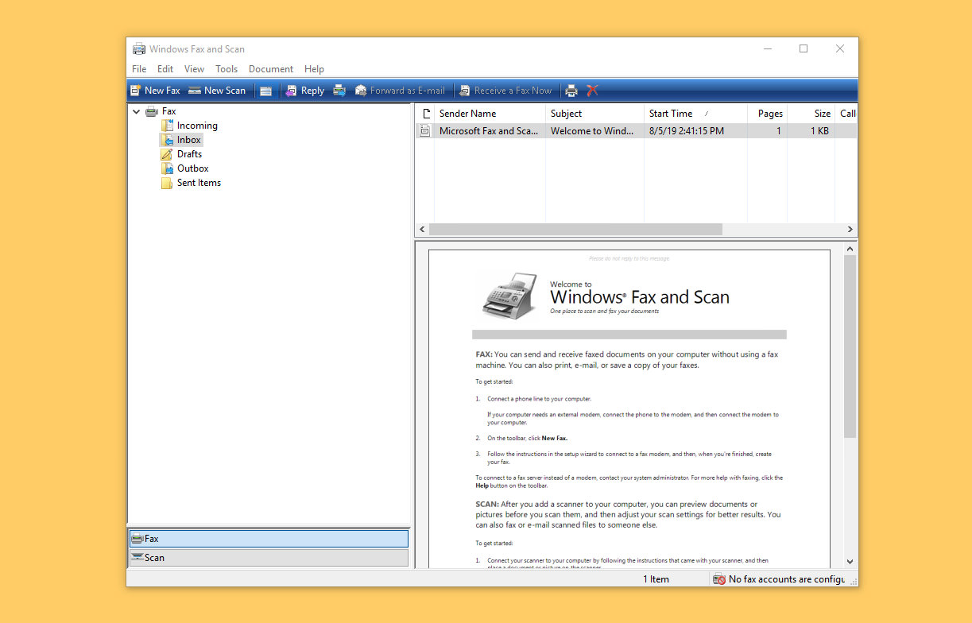Open the Help menu
This screenshot has width=972, height=623.
click(314, 69)
